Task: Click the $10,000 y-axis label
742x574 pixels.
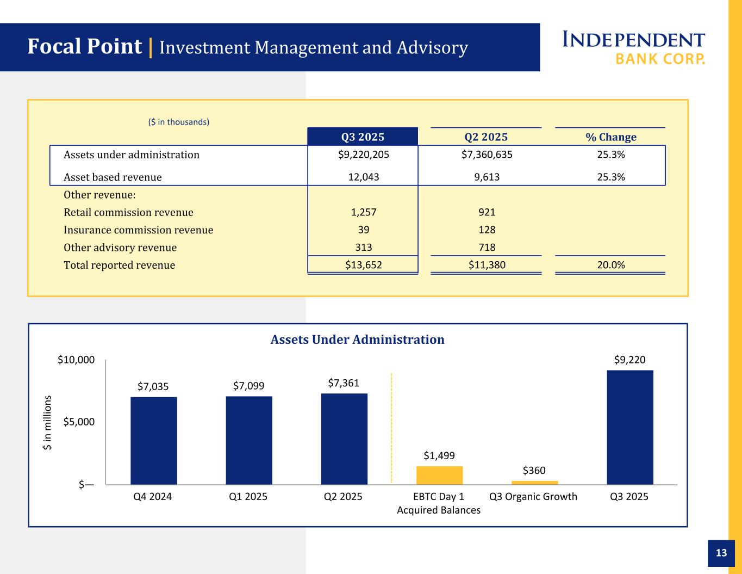Action: (x=76, y=360)
